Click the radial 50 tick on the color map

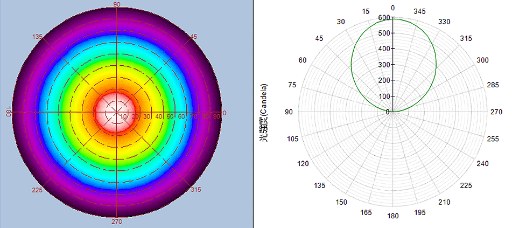pos(171,116)
